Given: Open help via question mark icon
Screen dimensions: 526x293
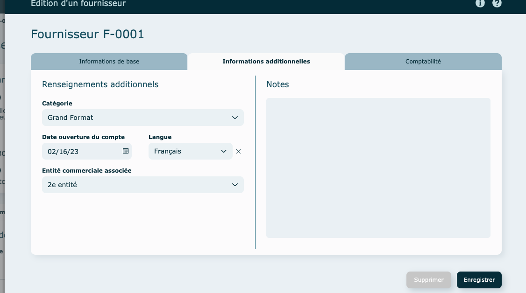Looking at the screenshot, I should tap(497, 3).
